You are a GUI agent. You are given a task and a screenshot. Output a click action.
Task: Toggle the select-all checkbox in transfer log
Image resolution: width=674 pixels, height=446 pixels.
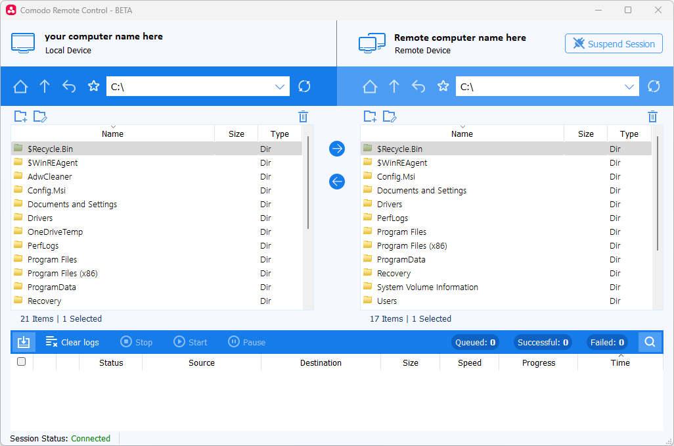click(21, 362)
